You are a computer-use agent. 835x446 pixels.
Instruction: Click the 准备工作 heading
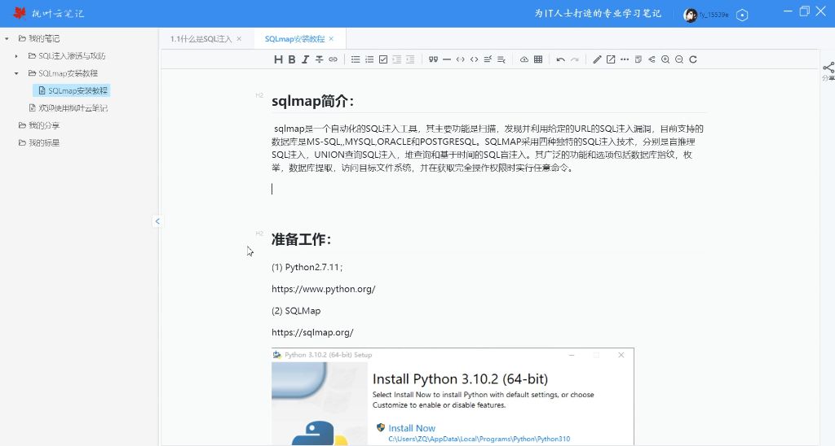click(301, 240)
